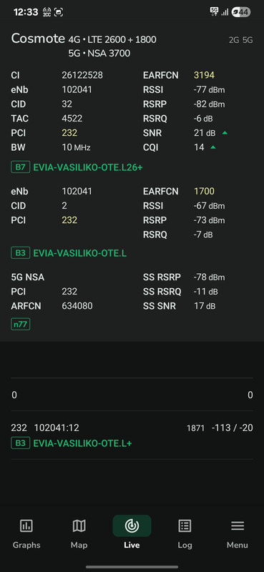Toggle the 2G network filter
Image resolution: width=264 pixels, height=572 pixels.
(x=234, y=40)
